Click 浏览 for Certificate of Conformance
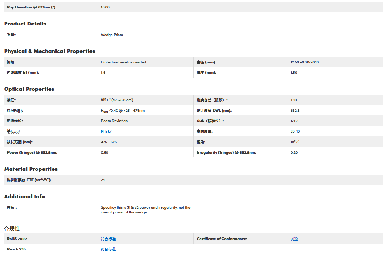This screenshot has height=261, width=386. [x=294, y=239]
